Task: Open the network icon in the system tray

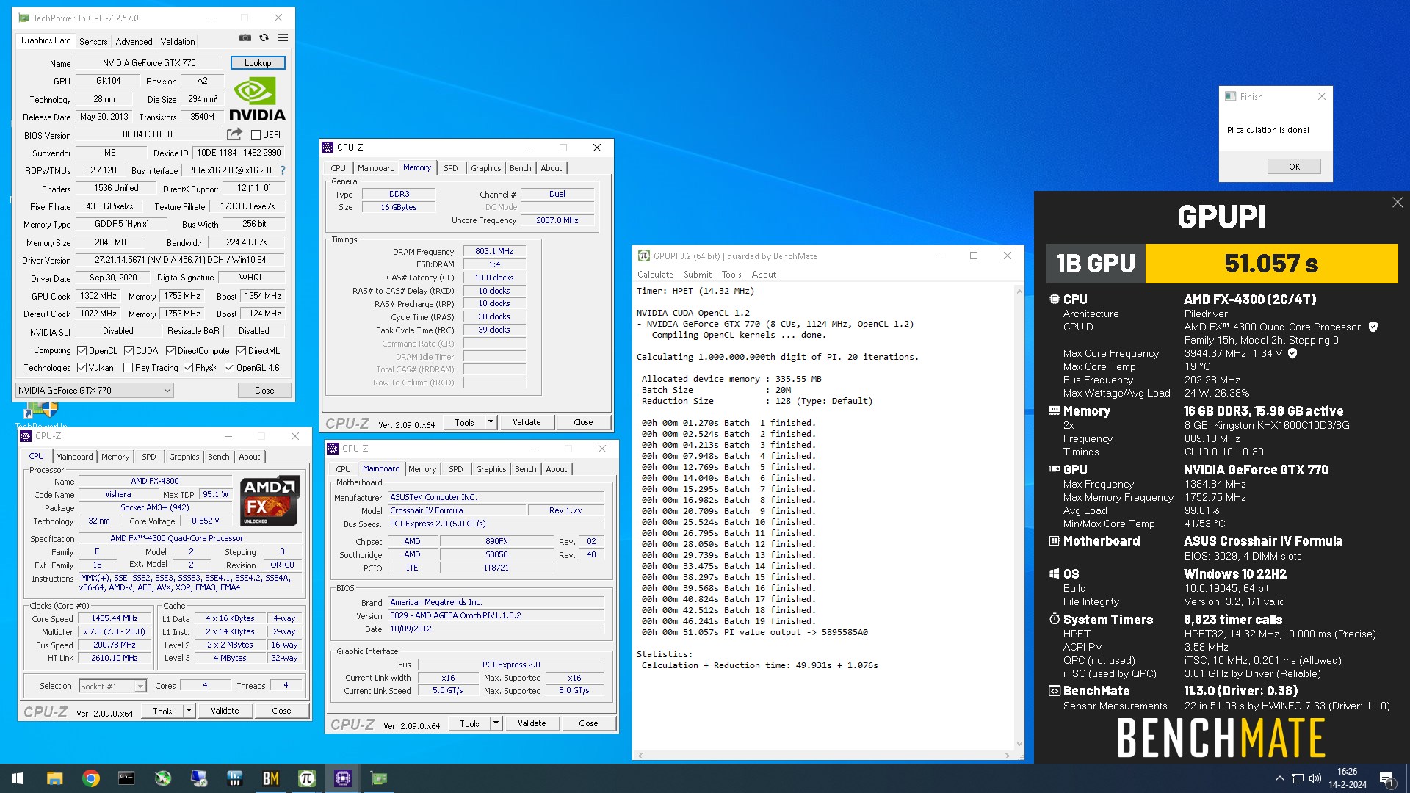Action: (x=1298, y=778)
